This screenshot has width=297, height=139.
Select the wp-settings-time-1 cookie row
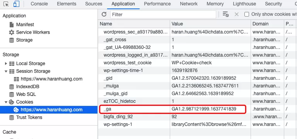[x=197, y=70]
